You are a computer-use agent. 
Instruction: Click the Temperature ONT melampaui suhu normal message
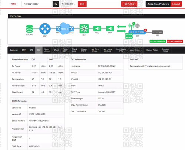(150, 66)
